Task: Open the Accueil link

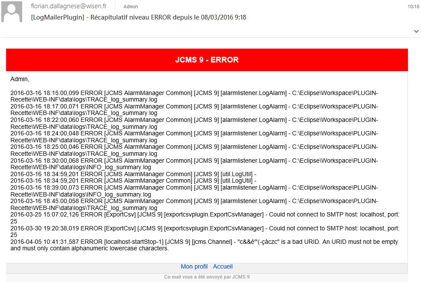Action: tap(223, 266)
